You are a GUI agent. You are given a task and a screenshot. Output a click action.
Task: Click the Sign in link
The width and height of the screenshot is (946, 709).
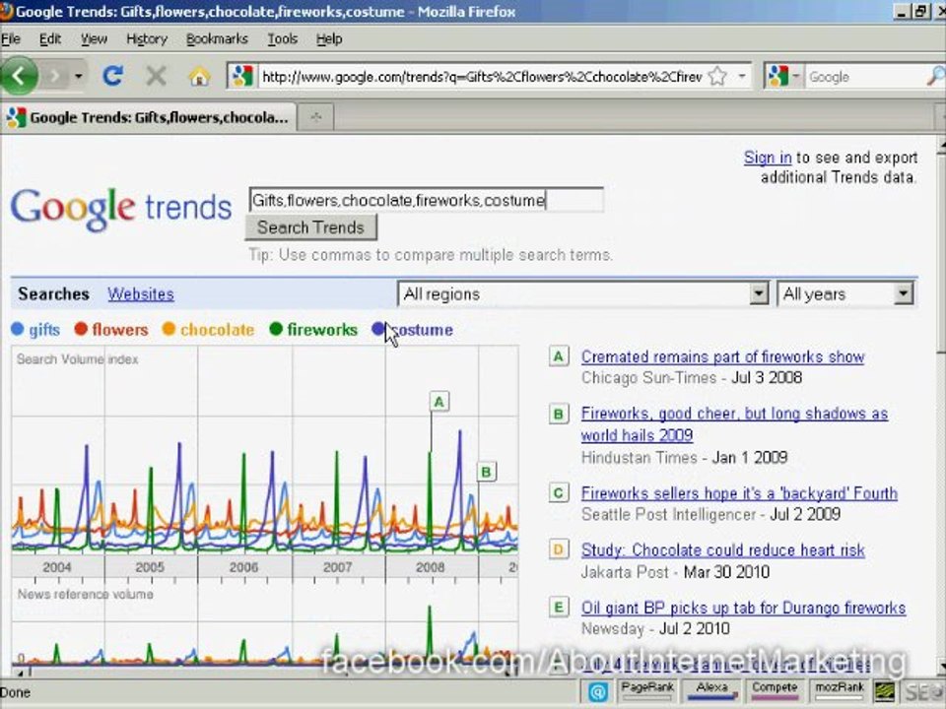coord(768,158)
